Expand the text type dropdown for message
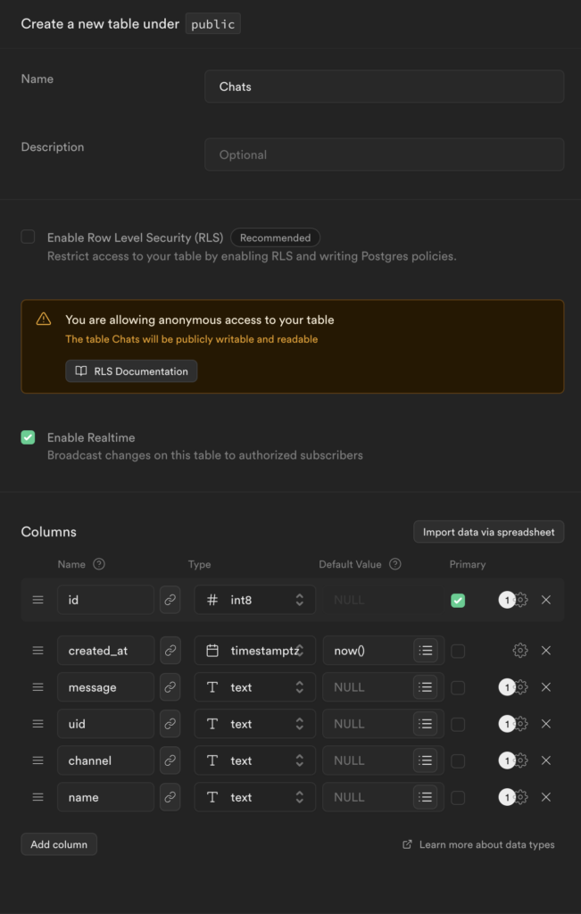Screen dimensions: 581x914 pos(255,687)
